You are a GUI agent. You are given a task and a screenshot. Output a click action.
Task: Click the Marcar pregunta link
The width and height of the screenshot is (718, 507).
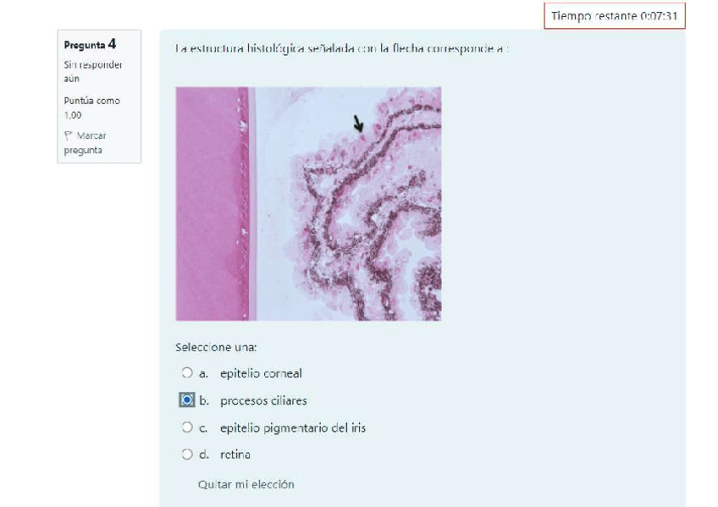(x=86, y=143)
